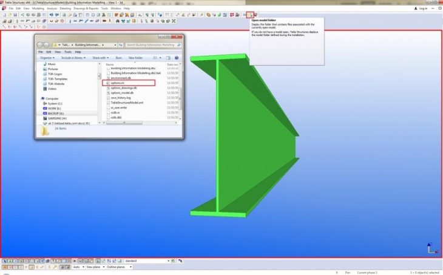Viewport: 443px width, 275px height.
Task: Click the Redo arrow icon in top toolbar
Action: pyautogui.click(x=57, y=15)
